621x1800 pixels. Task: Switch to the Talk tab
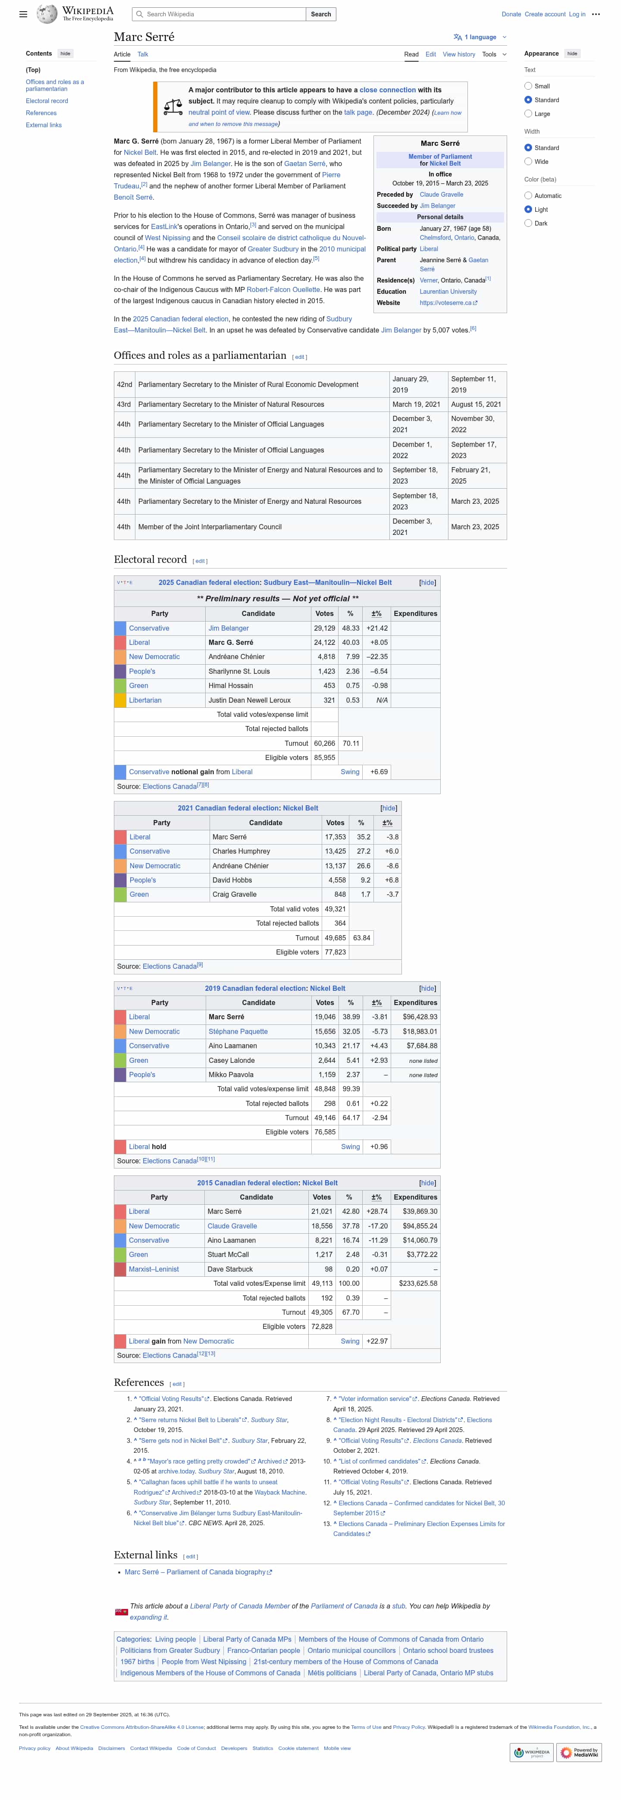[142, 54]
